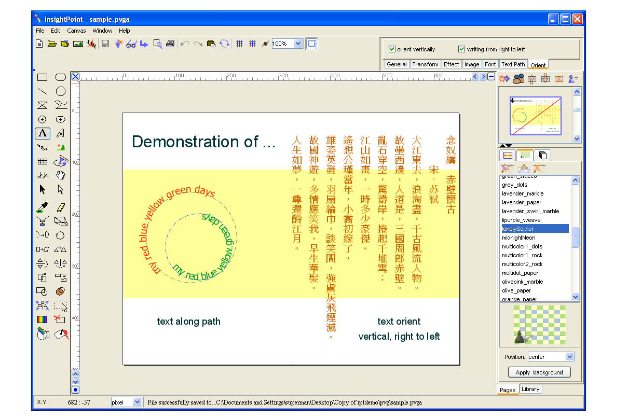Image resolution: width=628 pixels, height=418 pixels.
Task: Pick the eyedropper tool
Action: pos(43,208)
